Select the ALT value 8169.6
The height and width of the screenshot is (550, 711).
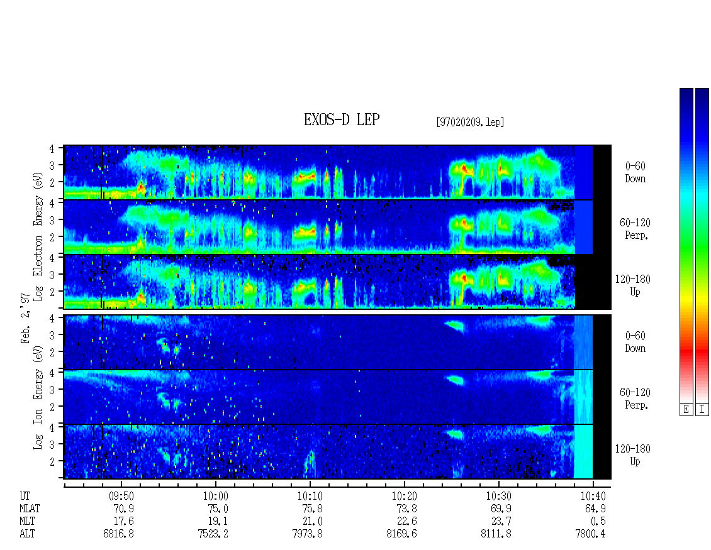[401, 534]
